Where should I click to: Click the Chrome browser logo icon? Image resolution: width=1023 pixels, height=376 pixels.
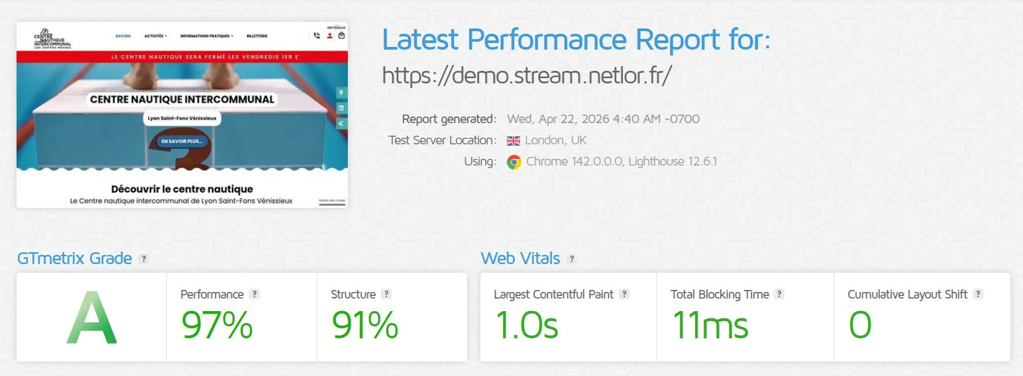[513, 162]
